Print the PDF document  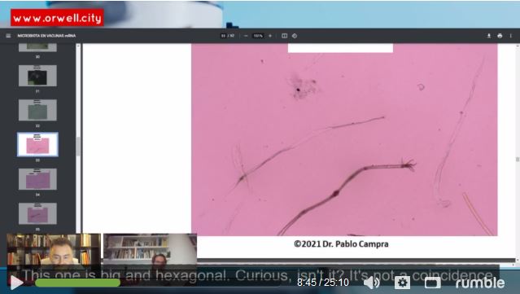tap(500, 36)
